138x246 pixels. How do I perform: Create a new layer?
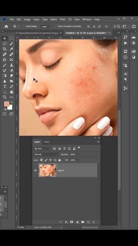88,222
